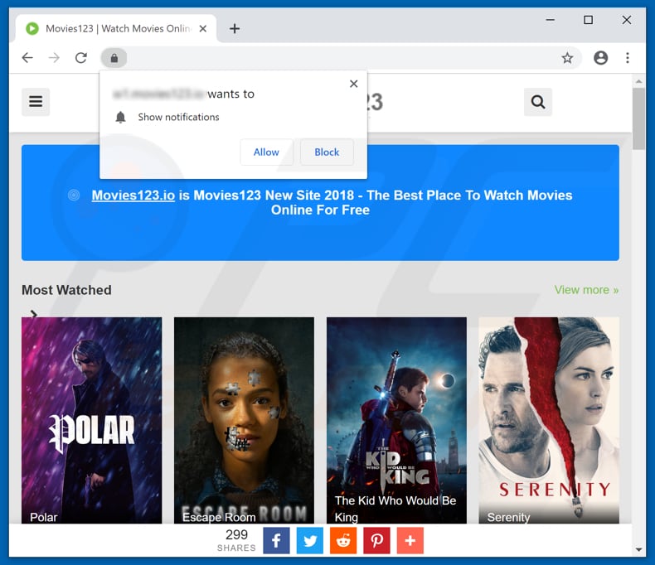
Task: Share the page on Reddit
Action: point(343,541)
